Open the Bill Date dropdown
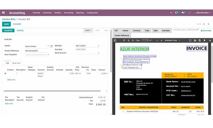Viewport: 213px width, 128px height. click(x=99, y=46)
